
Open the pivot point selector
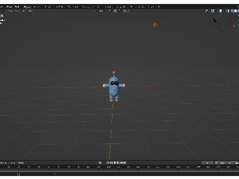[x=110, y=11]
